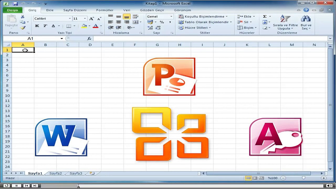Screen dimensions: 336x189
Task: Click Biçim in Hücreler group
Action: (x=247, y=28)
